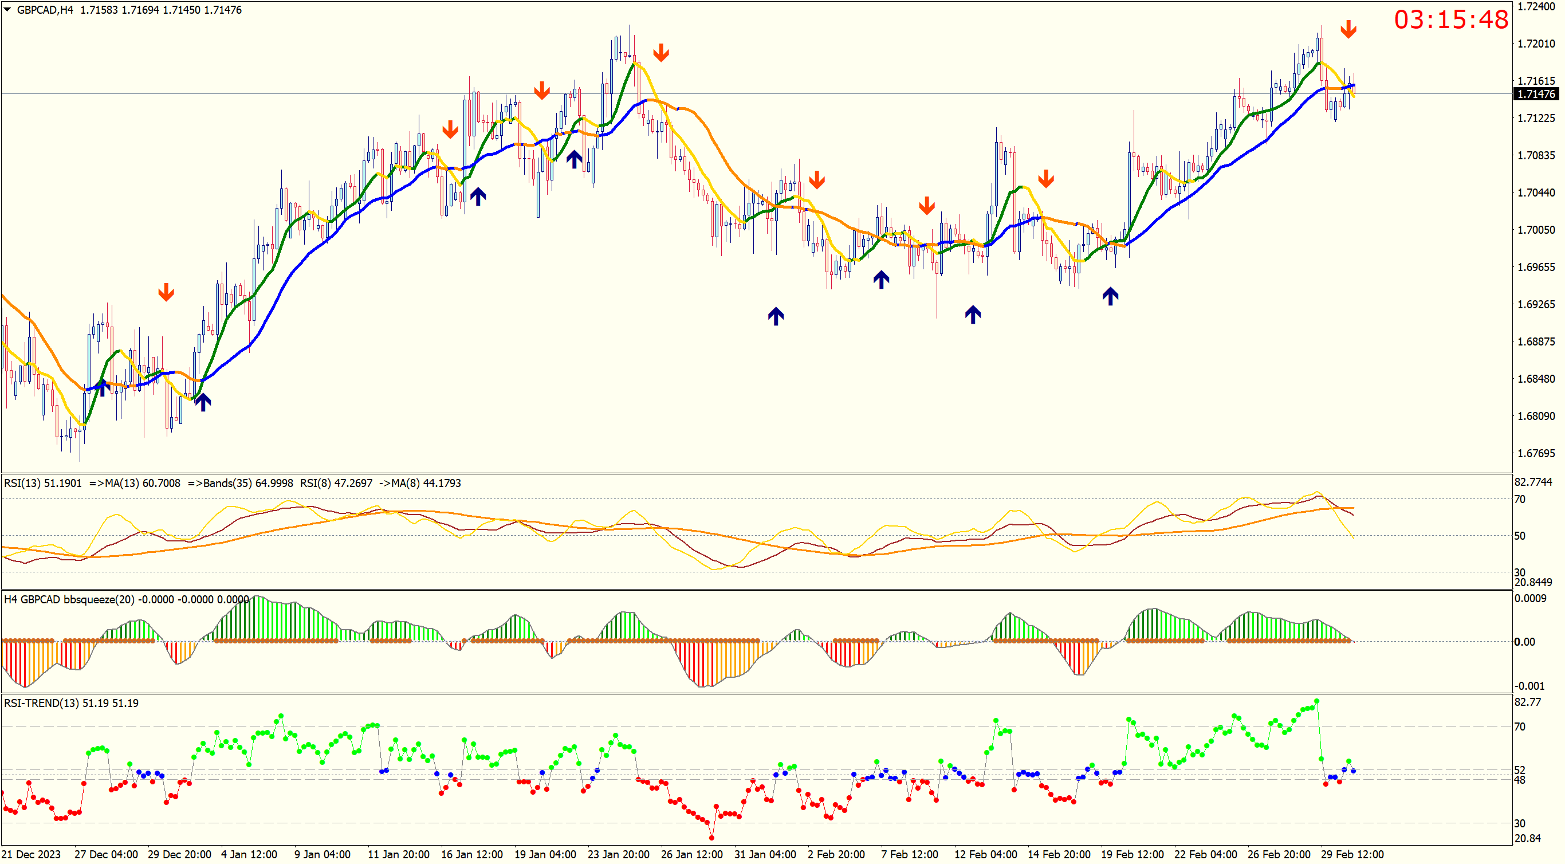
Task: Open the dropdown triangle beside GBPCAD,H4
Action: click(x=7, y=10)
